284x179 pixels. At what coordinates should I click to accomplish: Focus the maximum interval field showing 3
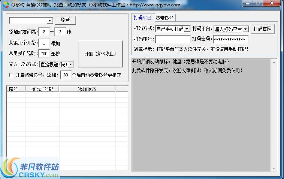click(x=60, y=32)
